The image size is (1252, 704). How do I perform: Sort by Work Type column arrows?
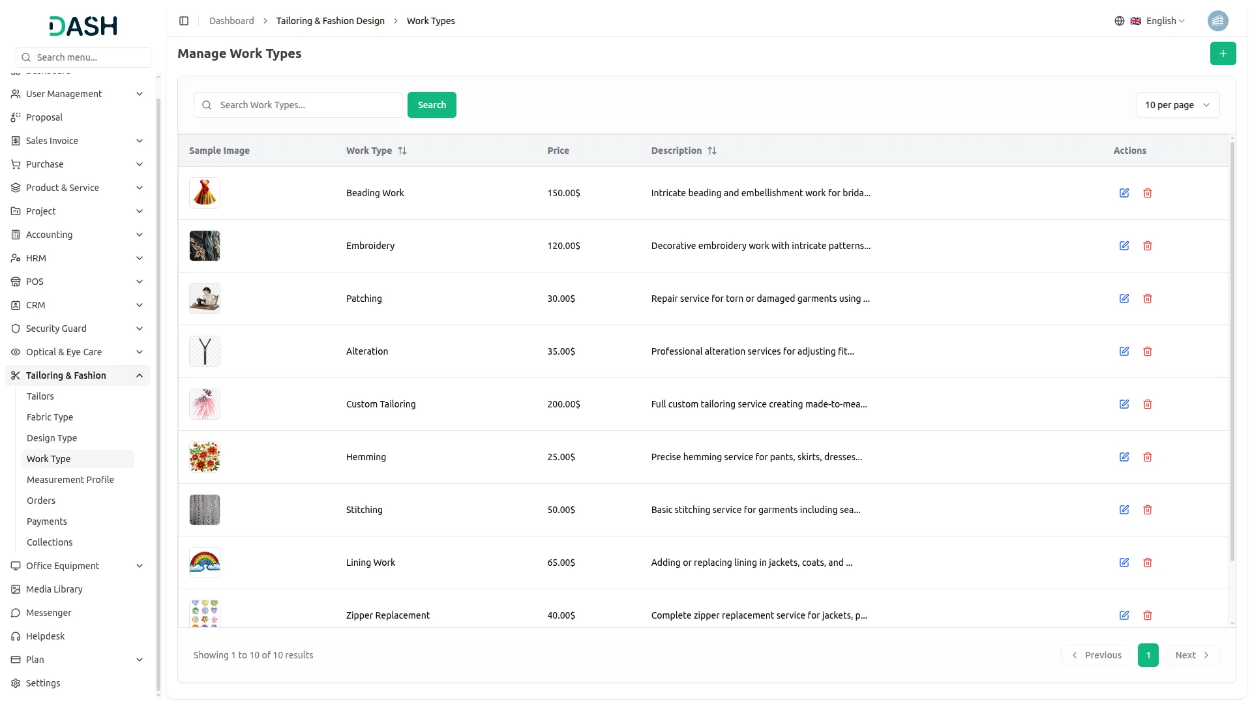[402, 151]
